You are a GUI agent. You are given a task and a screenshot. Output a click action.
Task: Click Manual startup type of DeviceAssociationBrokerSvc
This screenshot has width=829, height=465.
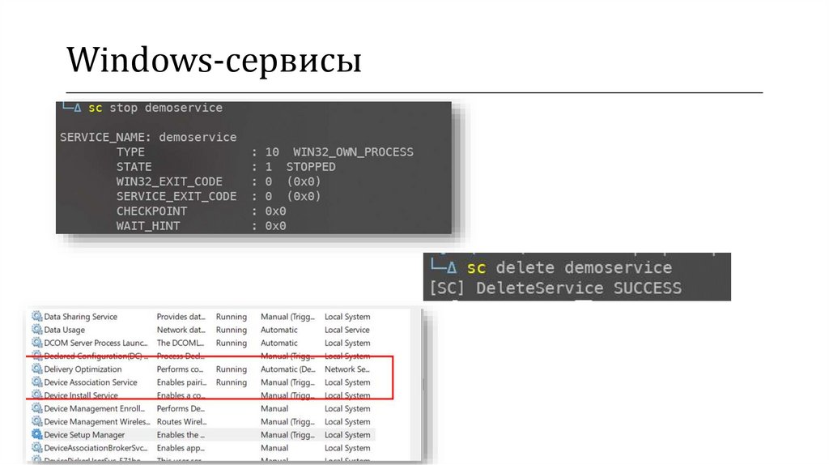point(274,447)
